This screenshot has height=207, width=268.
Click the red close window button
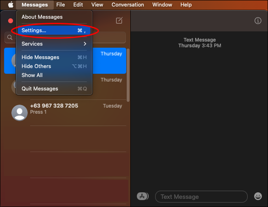coord(11,21)
